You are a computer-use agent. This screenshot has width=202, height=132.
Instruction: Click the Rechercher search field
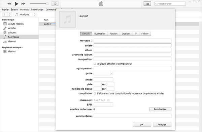pos(170,4)
